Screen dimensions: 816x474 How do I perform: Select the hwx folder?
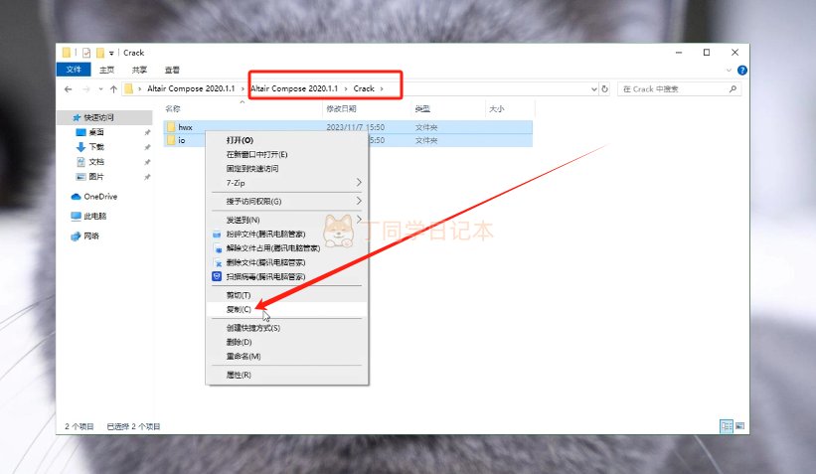[x=185, y=127]
